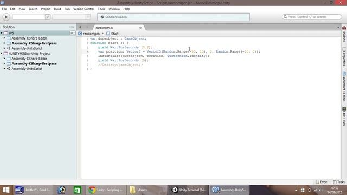
Task: Click the 'Instantiate(dupeobject, position, Quaternion.identity);' line
Action: click(153, 56)
